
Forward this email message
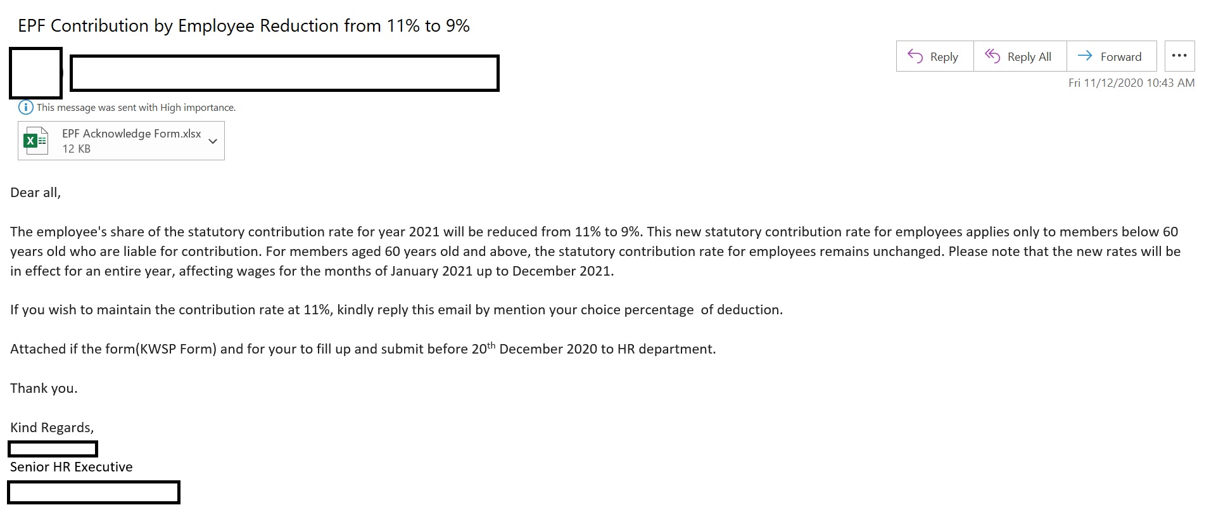pos(1111,56)
